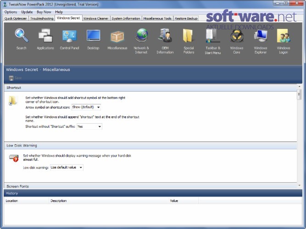Click the shortcut folder icon
Image resolution: width=306 pixels, height=229 pixels.
pyautogui.click(x=13, y=101)
